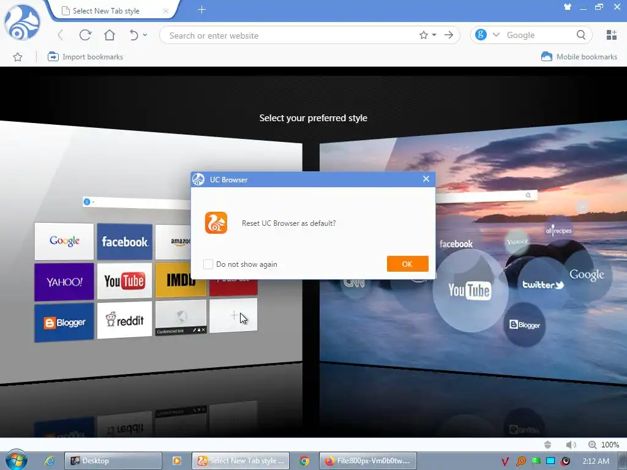Viewport: 627px width, 470px height.
Task: Open the media player taskbar icon
Action: 177,461
